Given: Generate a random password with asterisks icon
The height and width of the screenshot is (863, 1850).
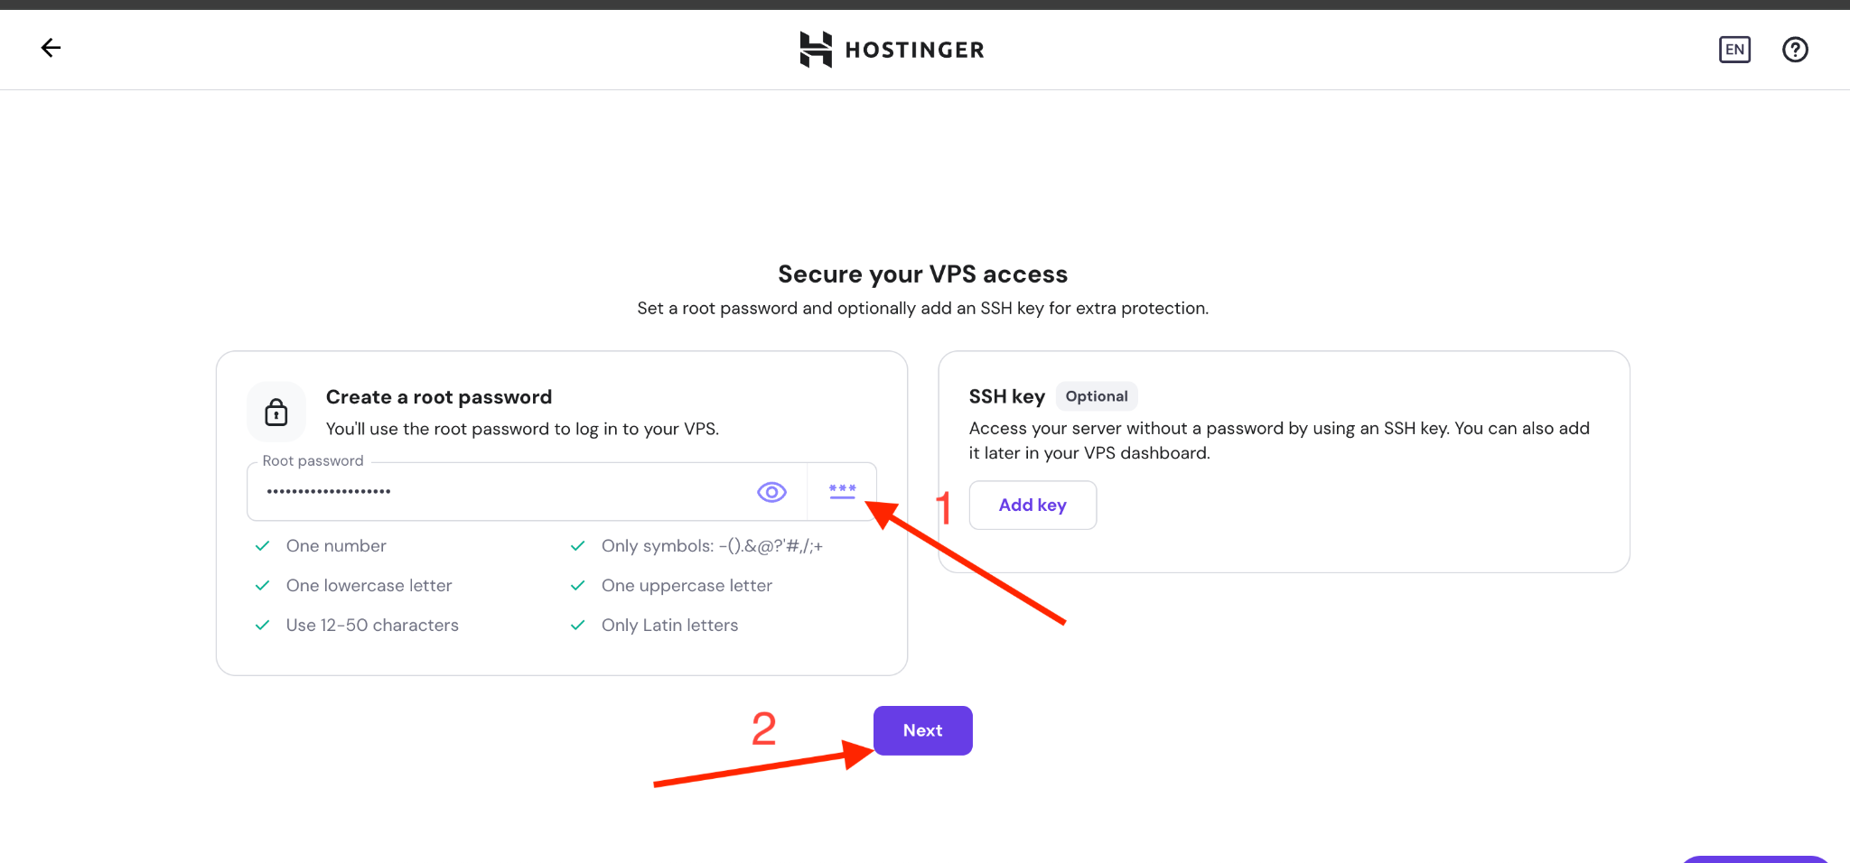Looking at the screenshot, I should click(x=842, y=492).
